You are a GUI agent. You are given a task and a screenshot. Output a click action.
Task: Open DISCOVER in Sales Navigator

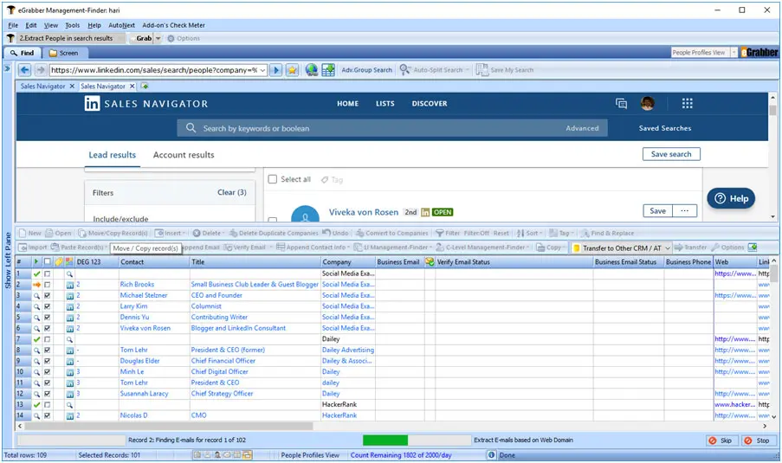430,104
